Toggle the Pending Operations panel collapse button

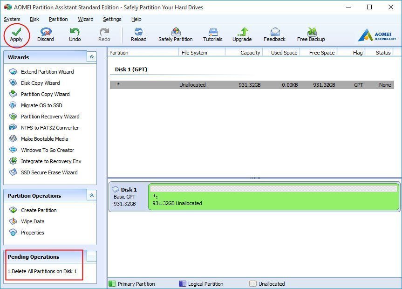coord(92,256)
